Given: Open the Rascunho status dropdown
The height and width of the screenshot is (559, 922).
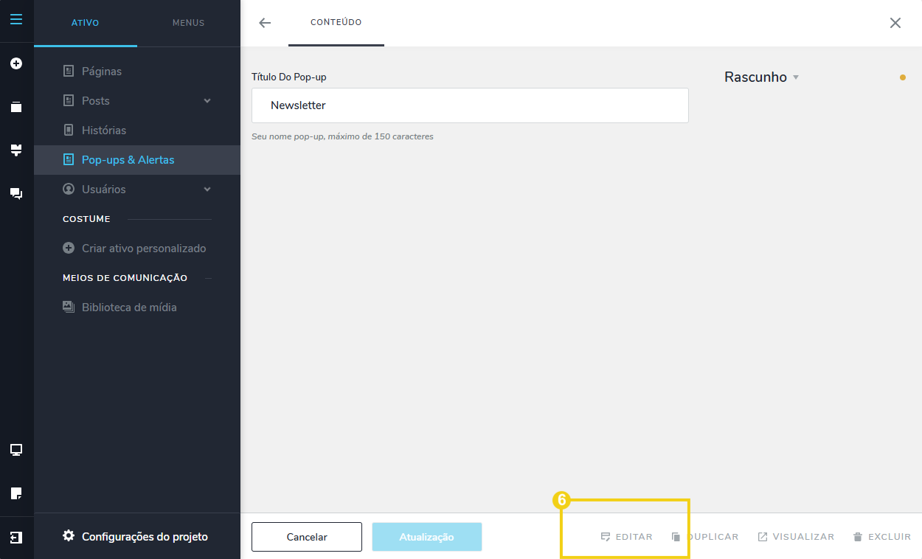Looking at the screenshot, I should point(762,77).
